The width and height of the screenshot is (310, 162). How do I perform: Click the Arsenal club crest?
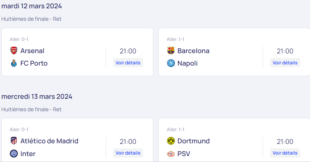tap(14, 51)
